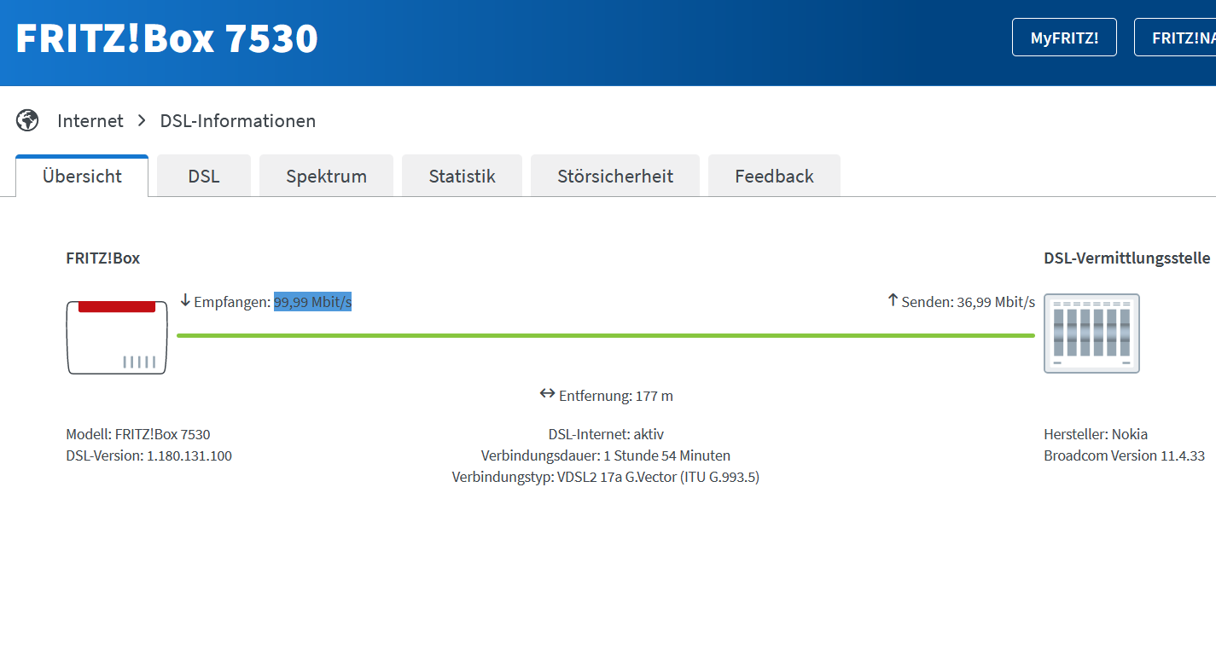Click the Verbindungstyp VDSL2 17a G.Vector line
This screenshot has width=1216, height=667.
click(606, 477)
